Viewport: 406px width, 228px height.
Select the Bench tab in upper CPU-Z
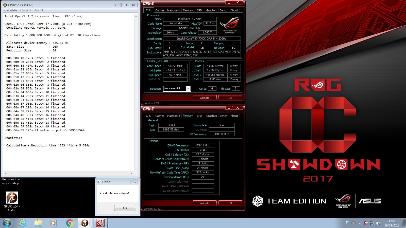[x=223, y=10]
